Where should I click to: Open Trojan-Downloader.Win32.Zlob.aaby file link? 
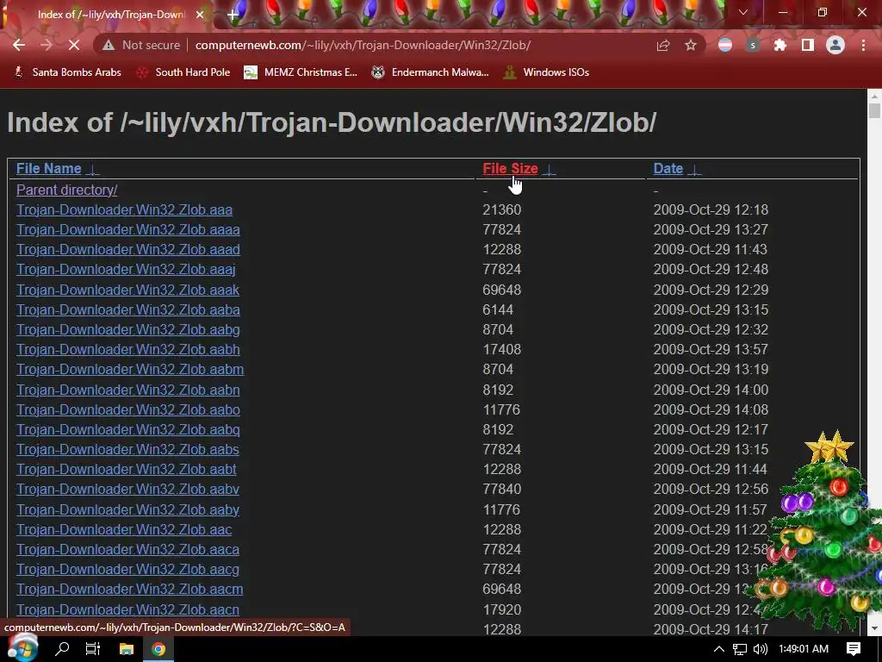click(x=127, y=509)
